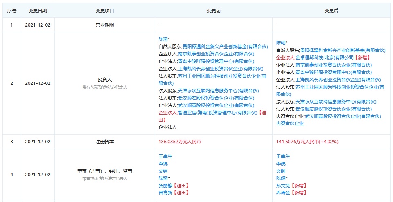This screenshot has width=393, height=202.
Task: Select the value 141.5076万元人民币(+4.02%)
Action: [x=307, y=142]
